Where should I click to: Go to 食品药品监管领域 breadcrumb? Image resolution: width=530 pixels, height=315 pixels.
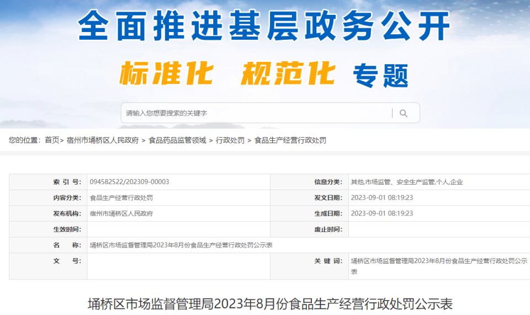(177, 140)
